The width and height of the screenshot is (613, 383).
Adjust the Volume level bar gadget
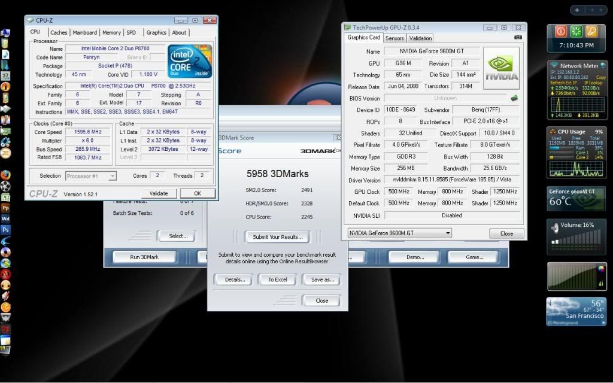571,277
